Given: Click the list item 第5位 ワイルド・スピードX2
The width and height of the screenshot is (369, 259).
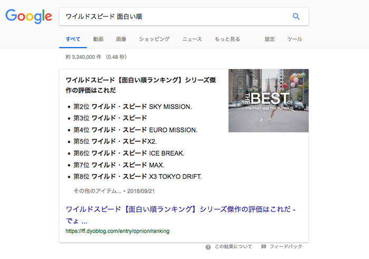Looking at the screenshot, I should [115, 141].
